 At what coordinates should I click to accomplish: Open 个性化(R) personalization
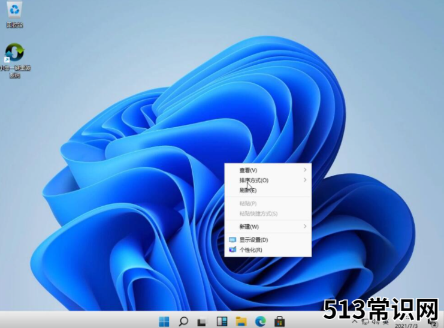[268, 250]
